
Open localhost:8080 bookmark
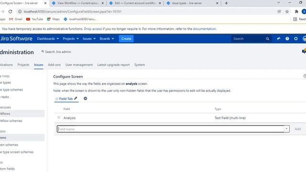point(80,19)
